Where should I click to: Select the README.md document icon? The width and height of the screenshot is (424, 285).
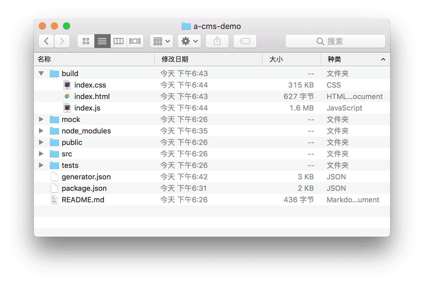54,200
